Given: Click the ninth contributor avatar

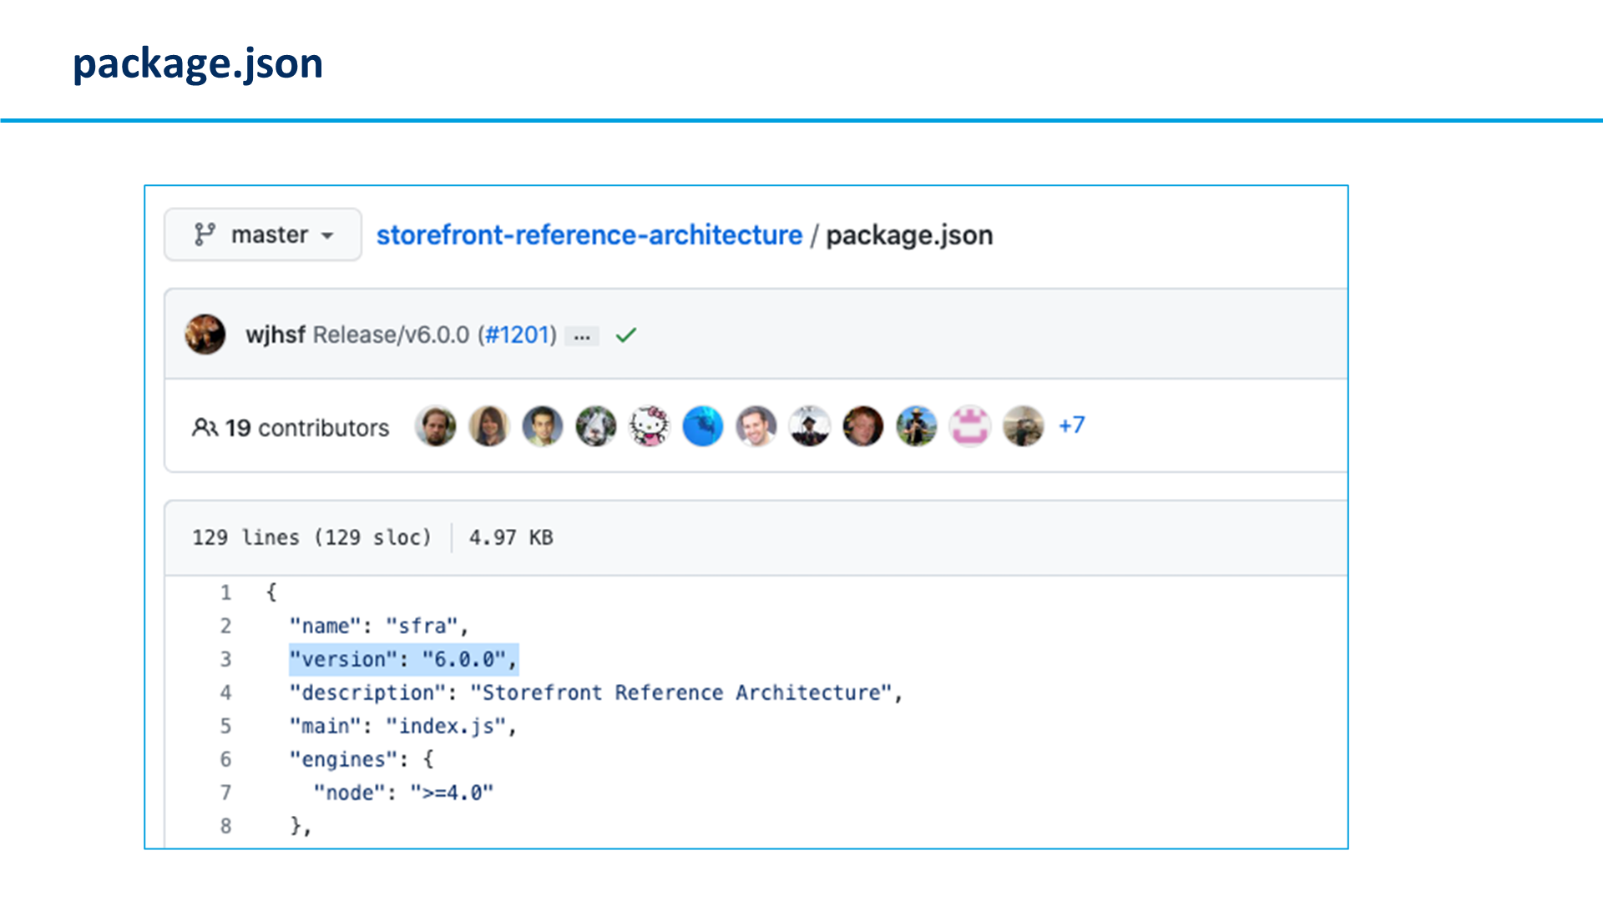Looking at the screenshot, I should tap(863, 426).
